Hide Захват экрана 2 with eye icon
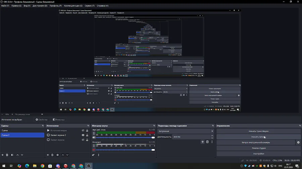This screenshot has height=169, width=302. pos(83,135)
